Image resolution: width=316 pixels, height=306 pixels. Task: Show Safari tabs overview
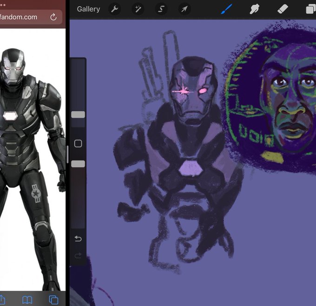point(53,300)
